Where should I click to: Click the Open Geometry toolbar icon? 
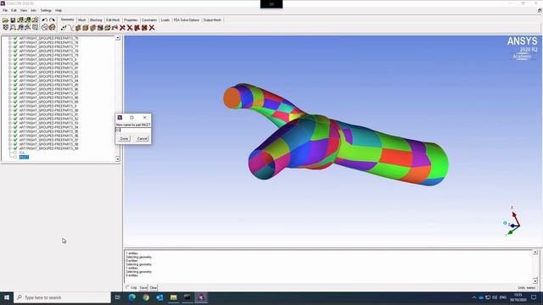[x=20, y=20]
